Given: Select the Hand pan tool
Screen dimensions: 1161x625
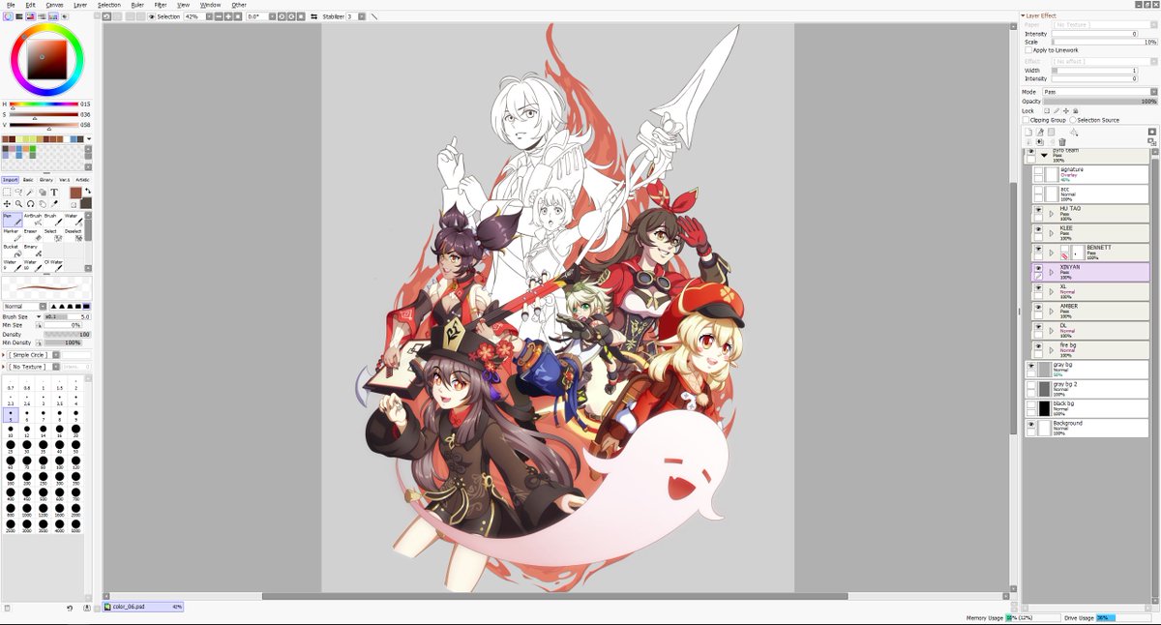Looking at the screenshot, I should point(43,204).
